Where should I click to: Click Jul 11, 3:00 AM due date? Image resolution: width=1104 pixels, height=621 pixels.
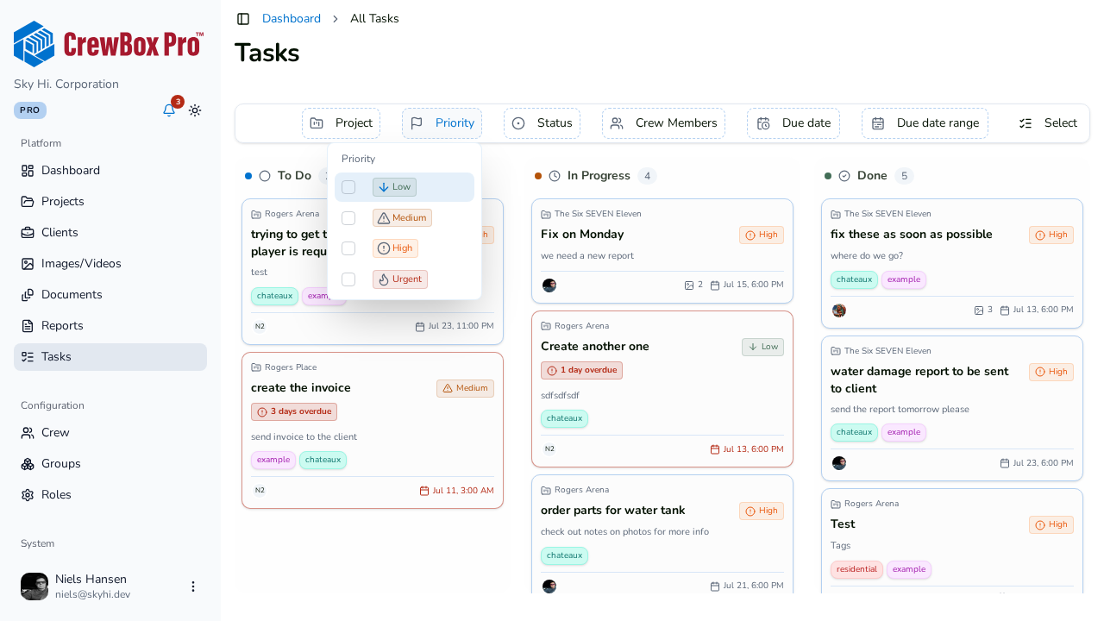456,491
